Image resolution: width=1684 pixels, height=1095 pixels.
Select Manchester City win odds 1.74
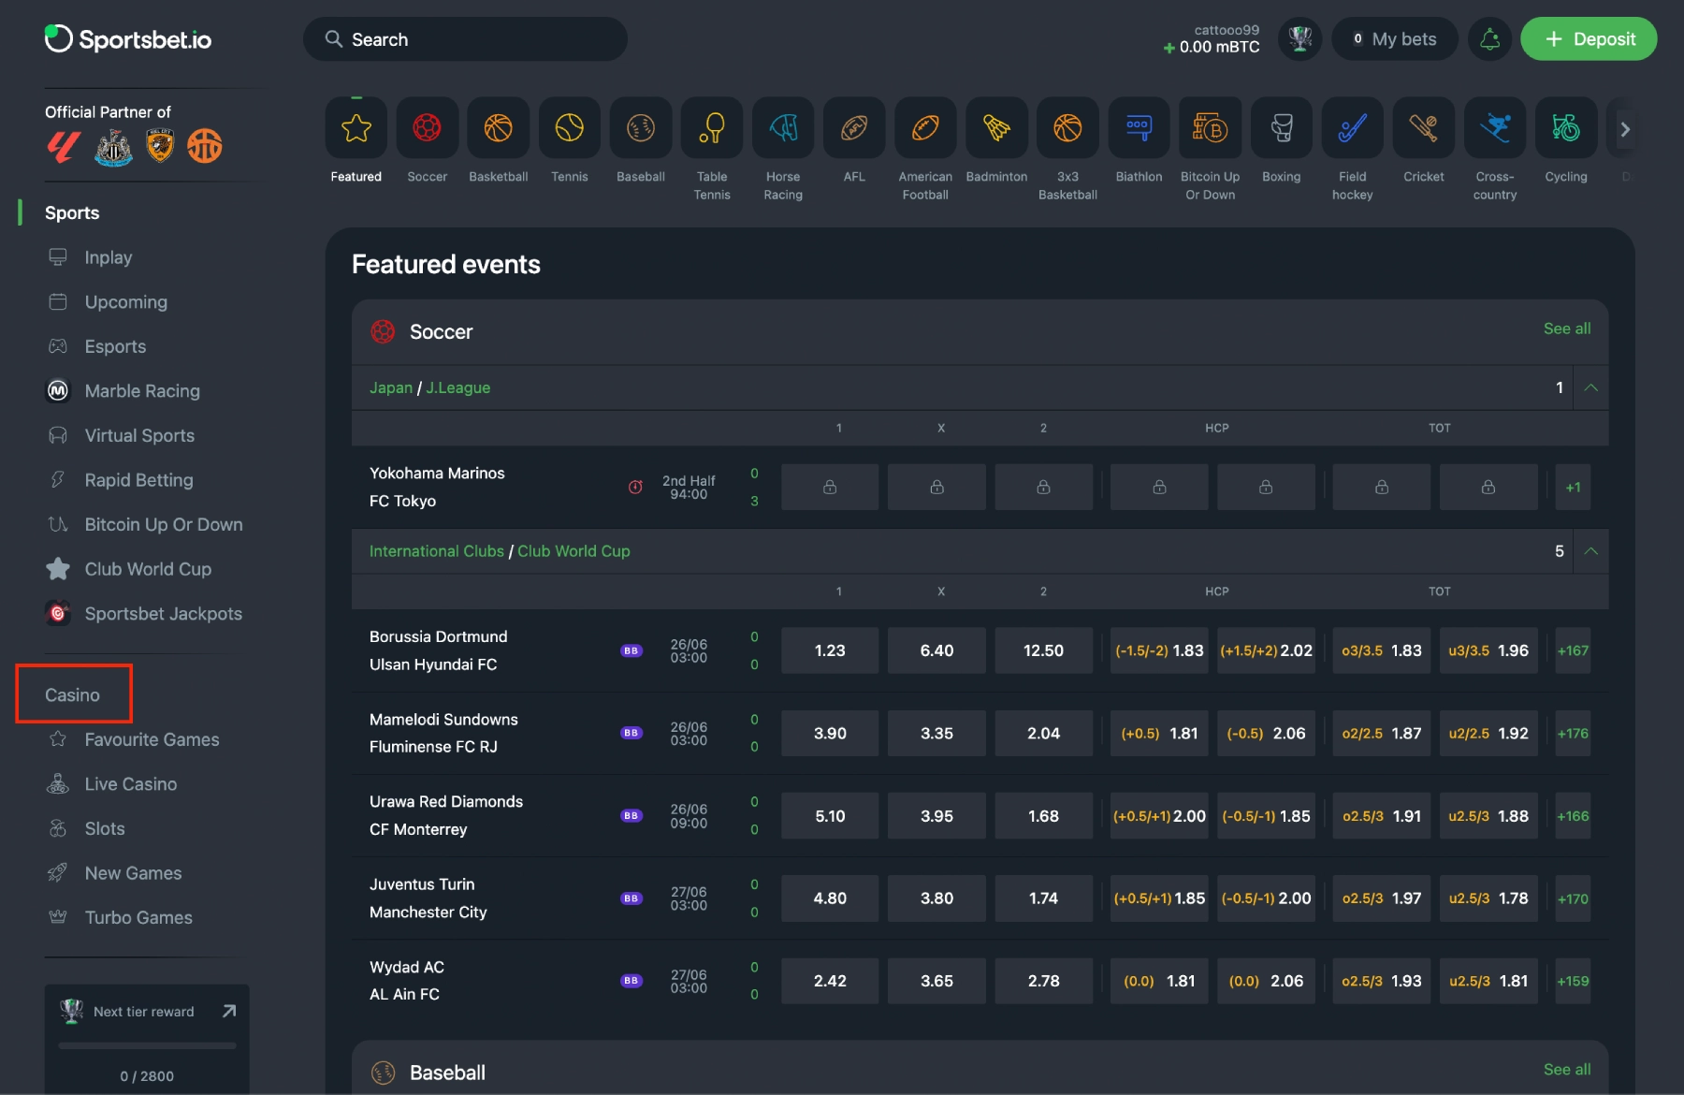click(1043, 898)
